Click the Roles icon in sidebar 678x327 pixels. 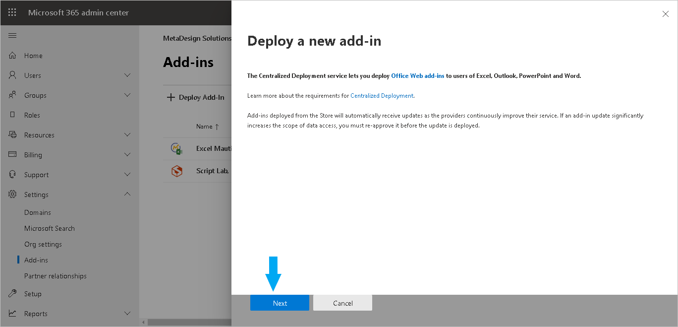(x=13, y=115)
